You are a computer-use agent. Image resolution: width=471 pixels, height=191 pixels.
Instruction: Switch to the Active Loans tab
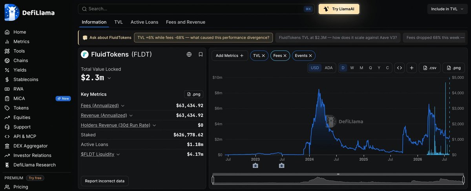144,22
